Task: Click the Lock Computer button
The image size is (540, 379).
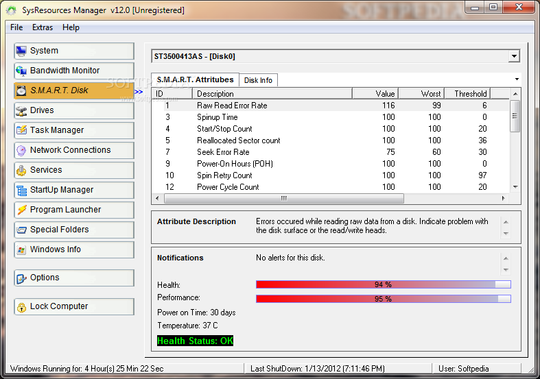Action: 74,307
